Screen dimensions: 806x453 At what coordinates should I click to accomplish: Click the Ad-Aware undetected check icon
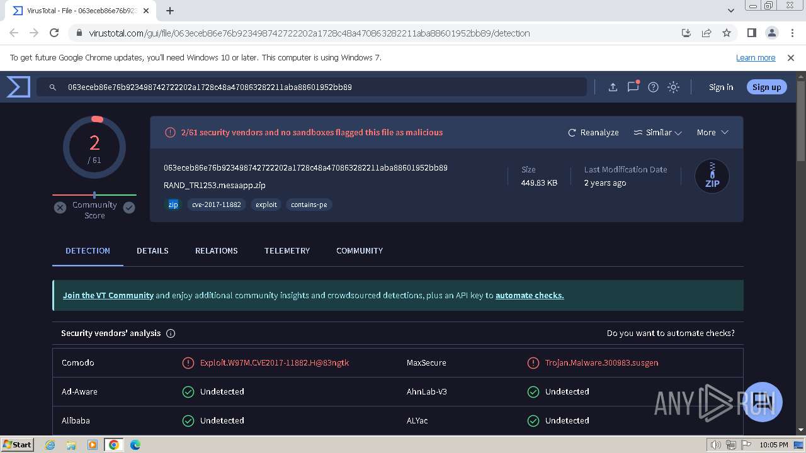coord(188,392)
